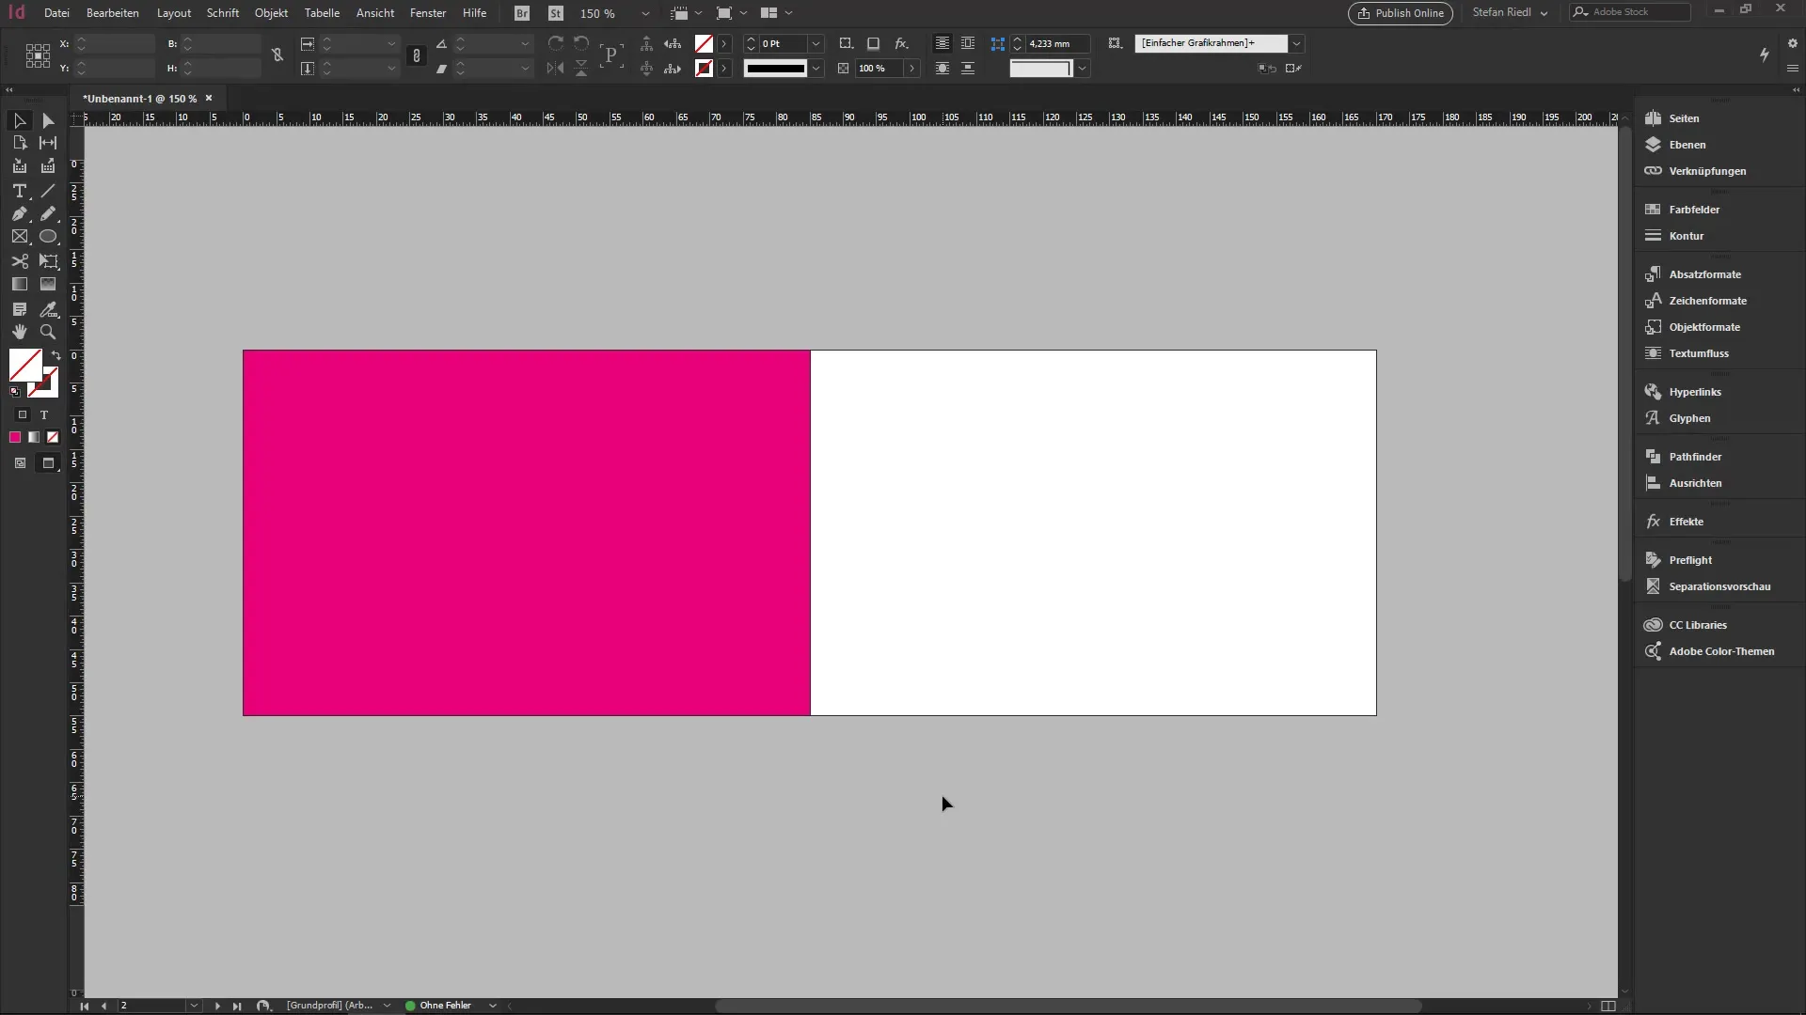Select the Scissors tool
Viewport: 1806px width, 1015px height.
[19, 261]
